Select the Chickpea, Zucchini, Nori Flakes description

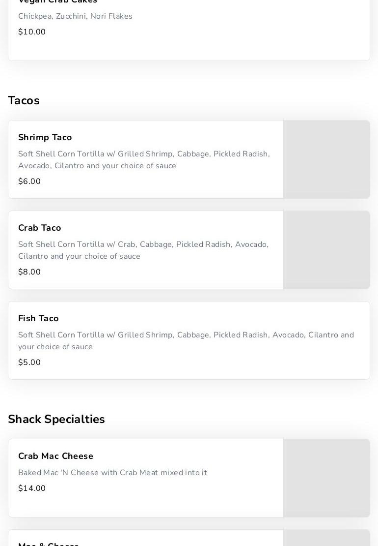(75, 16)
